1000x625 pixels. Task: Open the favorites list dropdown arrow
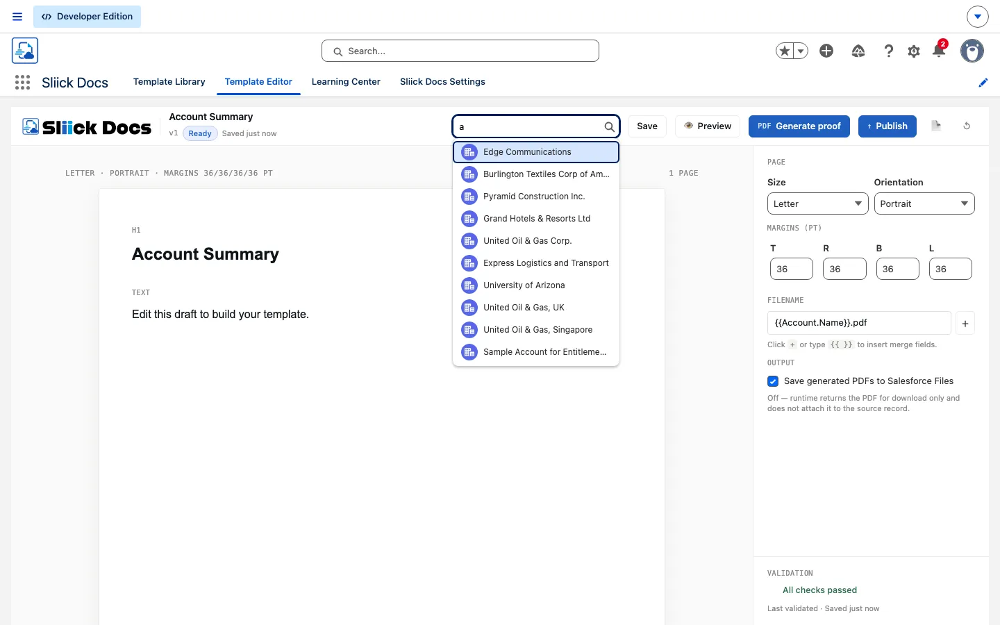click(801, 51)
